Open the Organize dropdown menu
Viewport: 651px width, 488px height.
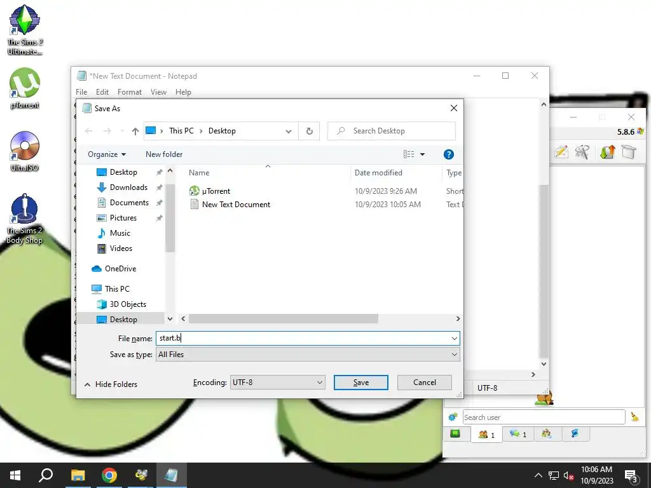click(x=107, y=154)
